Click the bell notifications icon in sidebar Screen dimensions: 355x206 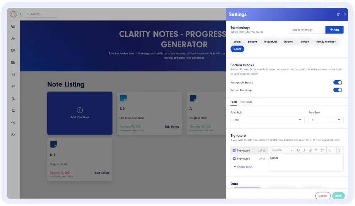click(x=13, y=111)
